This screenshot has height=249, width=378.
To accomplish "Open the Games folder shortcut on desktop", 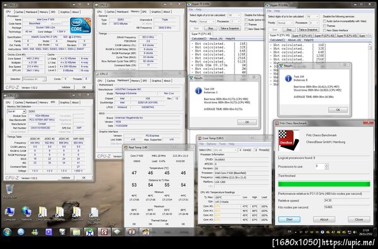I will click(x=60, y=213).
